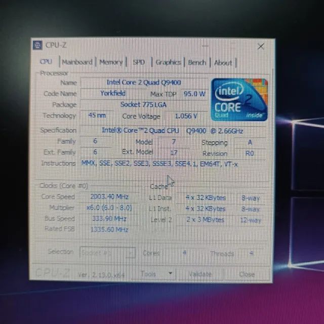Switch to the Bench tab

click(197, 62)
